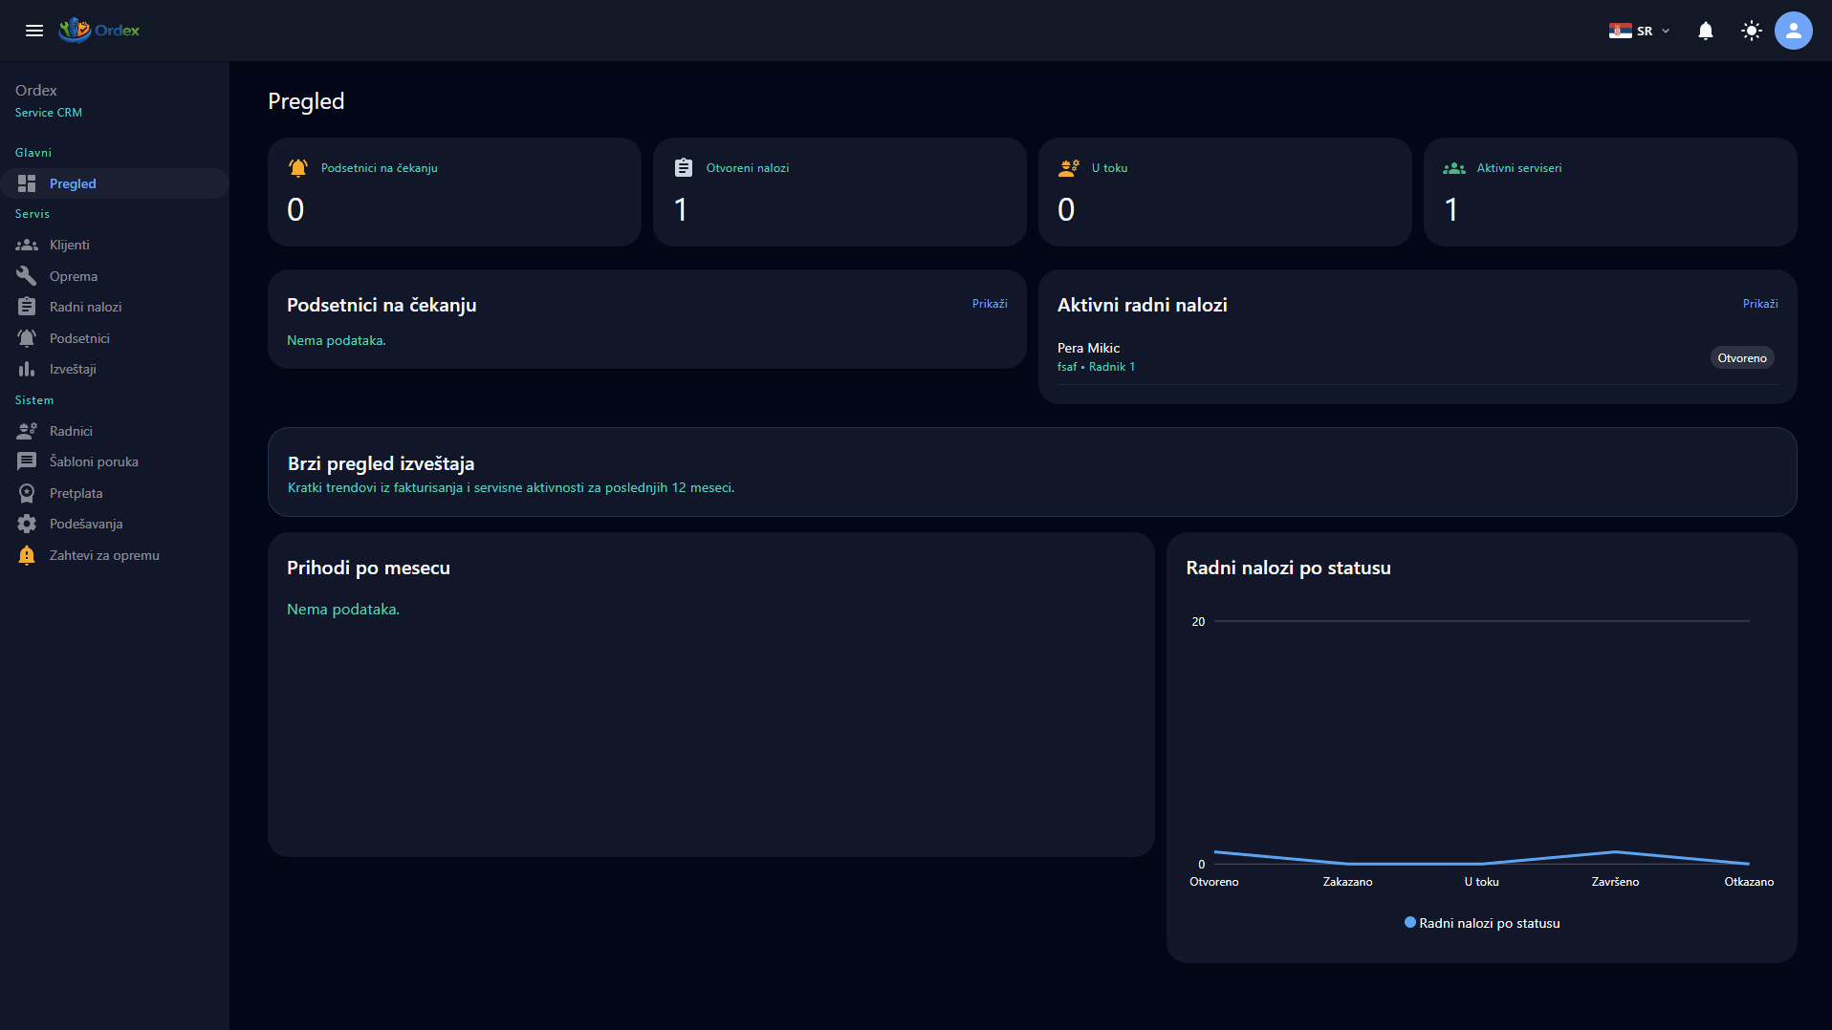Image resolution: width=1832 pixels, height=1030 pixels.
Task: Open the notifications bell
Action: pos(1706,31)
